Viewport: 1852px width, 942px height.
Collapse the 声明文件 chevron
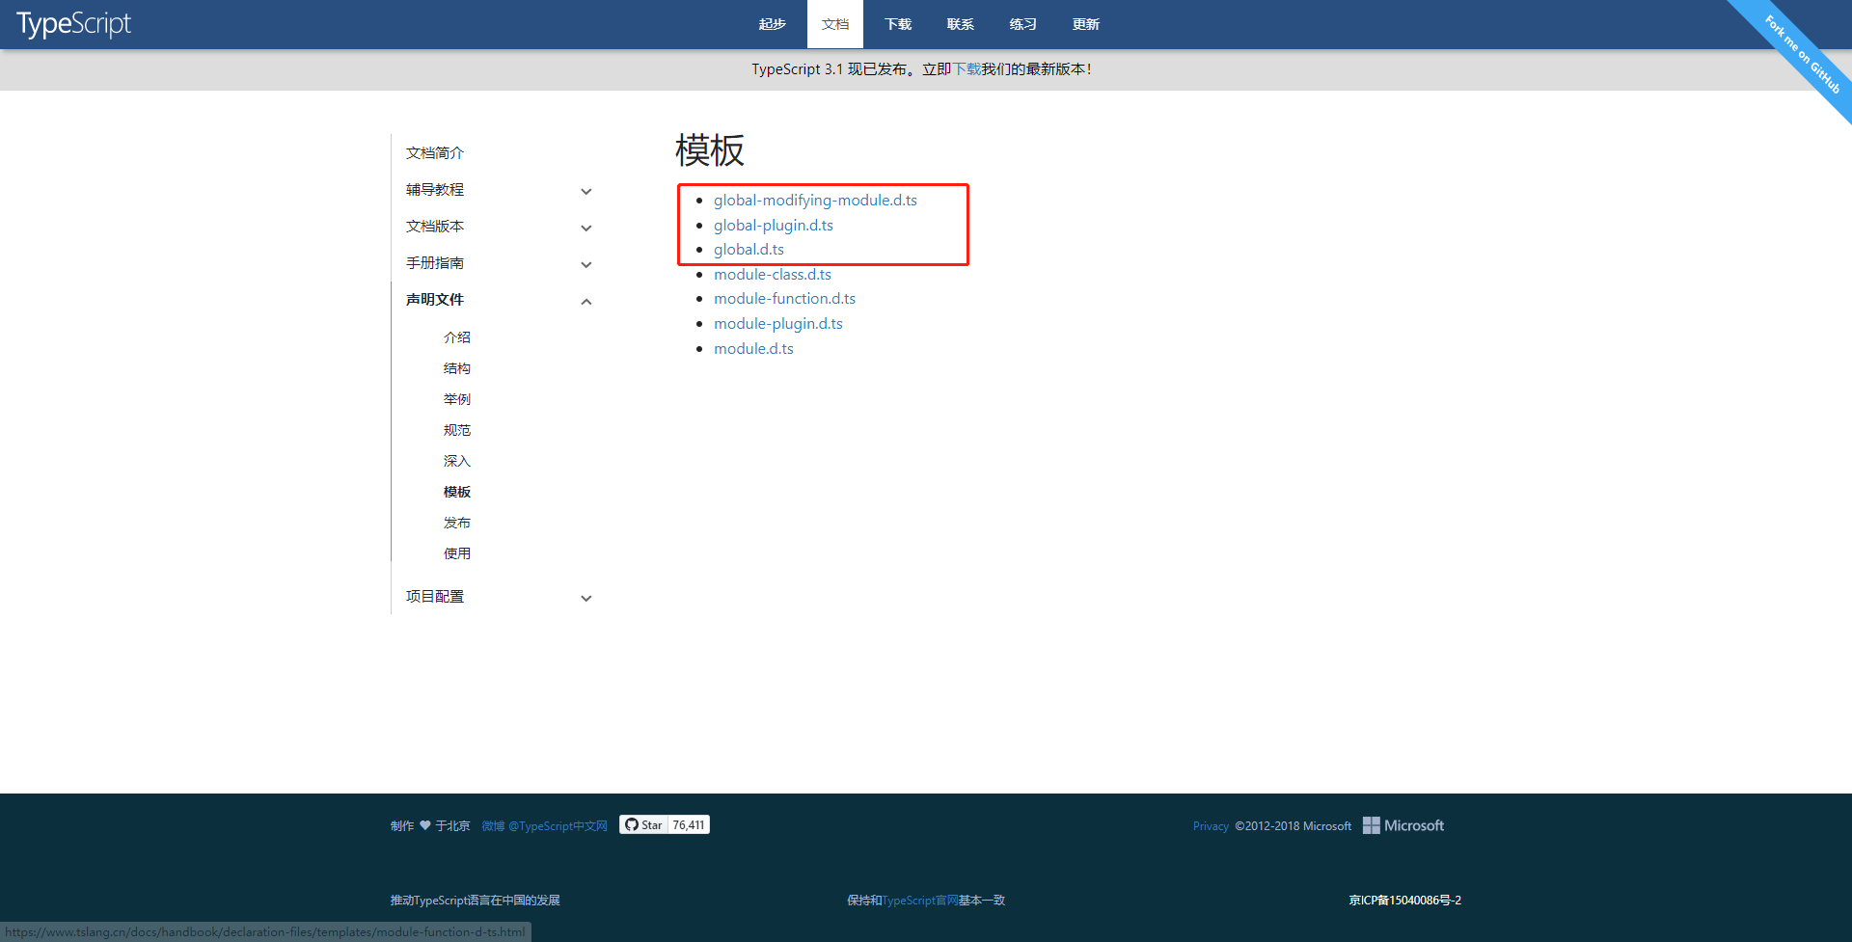pos(586,302)
